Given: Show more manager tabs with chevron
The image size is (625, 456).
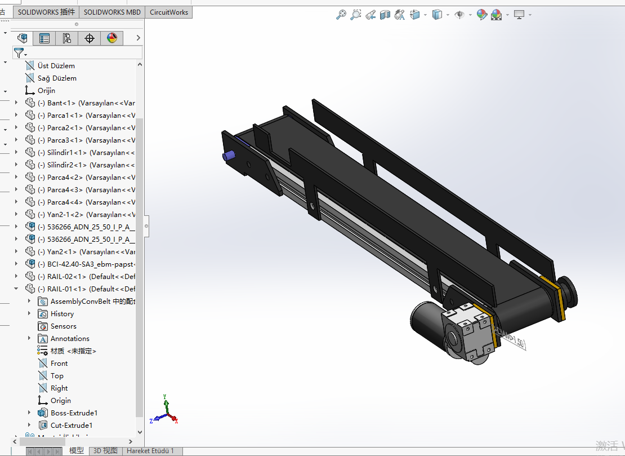Looking at the screenshot, I should [x=139, y=38].
